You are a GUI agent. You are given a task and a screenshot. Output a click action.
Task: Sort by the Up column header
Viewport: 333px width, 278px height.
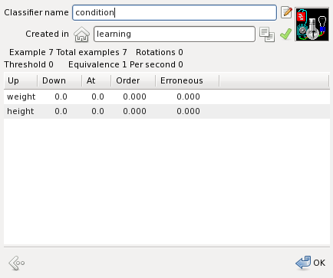pos(21,80)
